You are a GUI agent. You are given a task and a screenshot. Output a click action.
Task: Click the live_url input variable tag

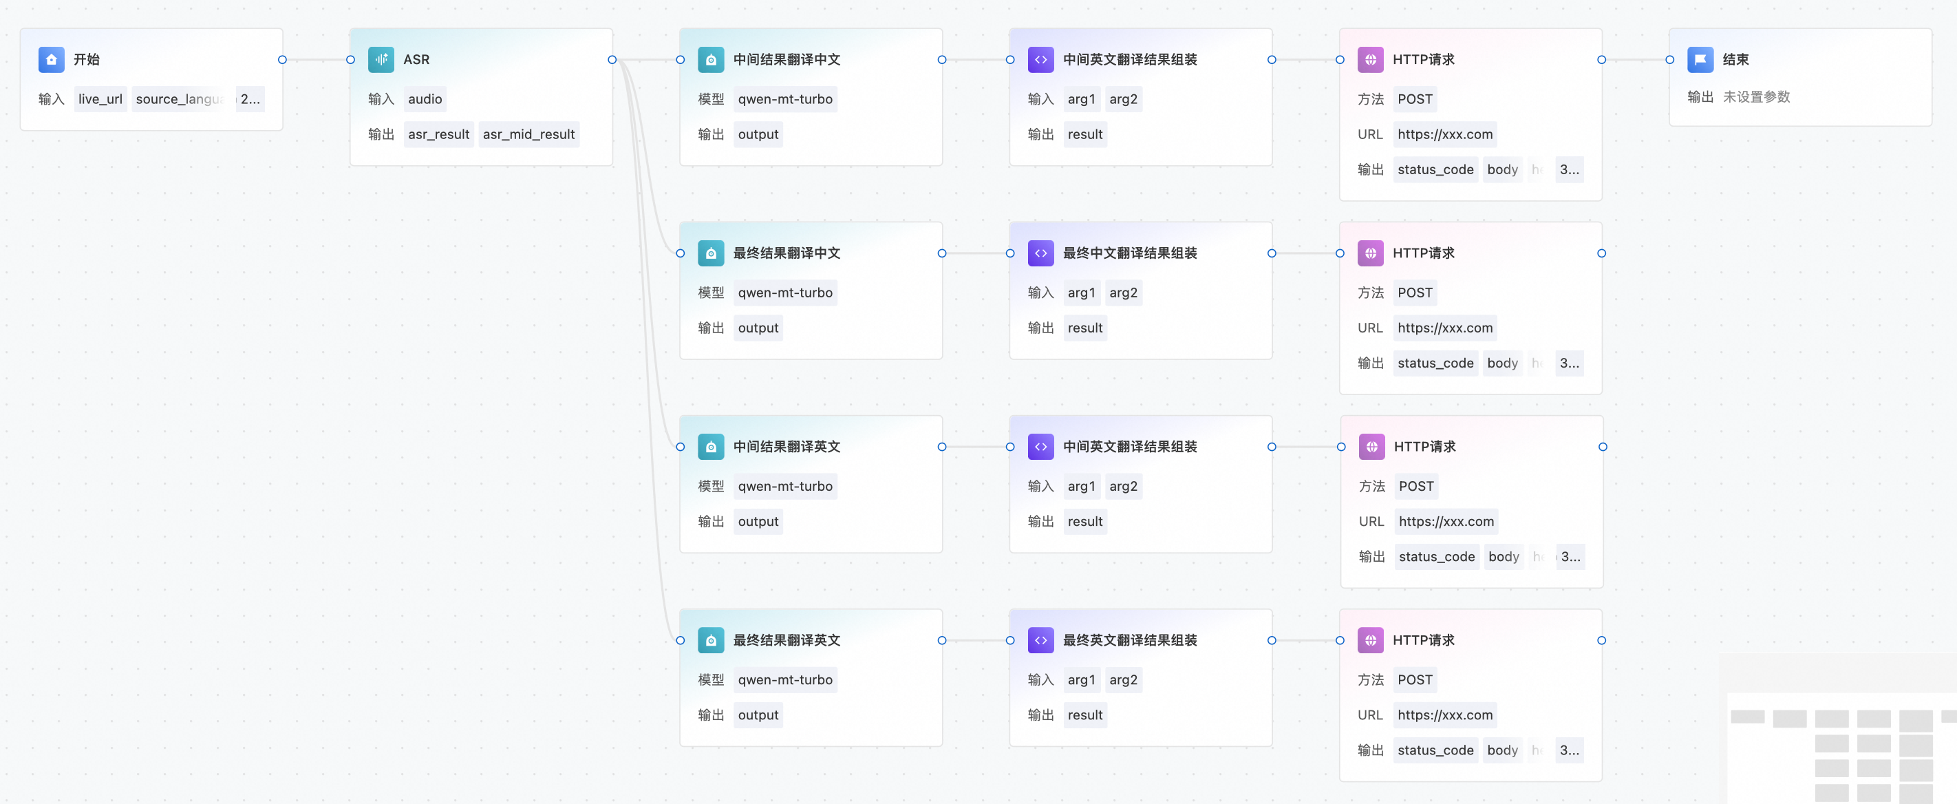coord(100,99)
